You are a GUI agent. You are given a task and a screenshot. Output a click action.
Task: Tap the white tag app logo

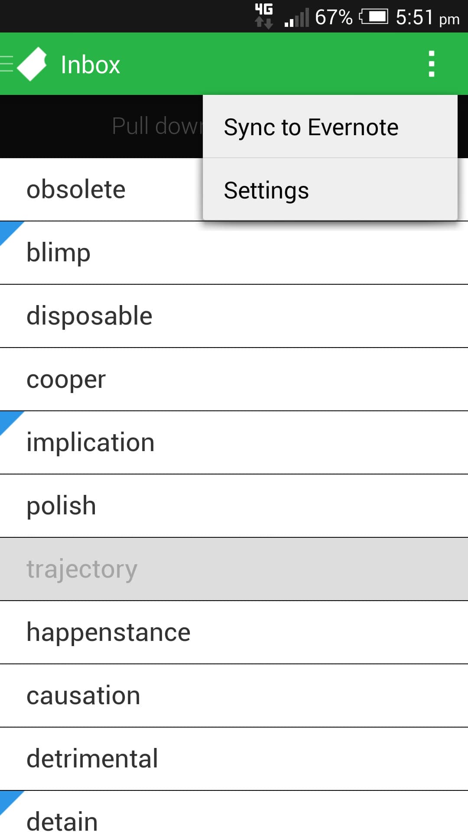[32, 64]
